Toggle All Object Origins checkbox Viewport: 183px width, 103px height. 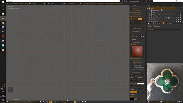coord(131,15)
